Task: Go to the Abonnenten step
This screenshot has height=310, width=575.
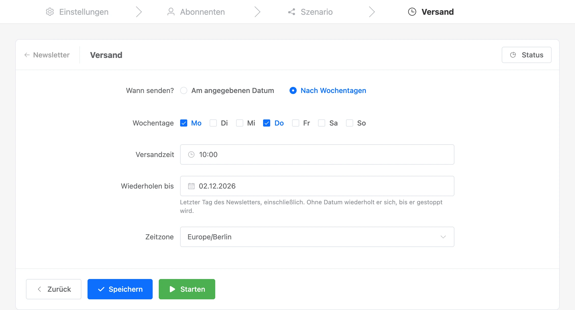Action: (x=196, y=12)
